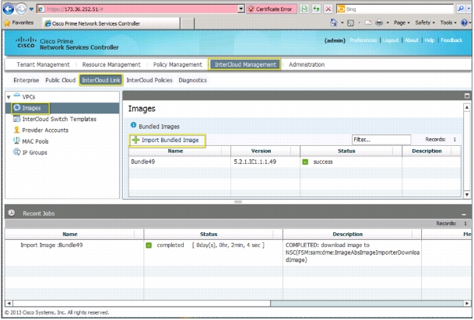Select the Cisco Prime Network Services Controller tab
Viewport: 474px width, 320px height.
(x=111, y=23)
